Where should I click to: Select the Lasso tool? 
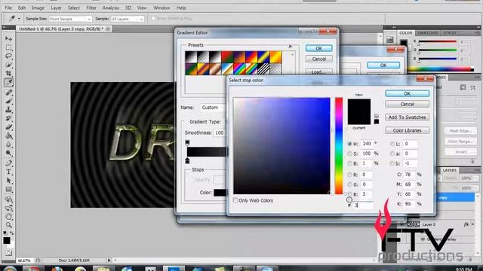[x=8, y=56]
